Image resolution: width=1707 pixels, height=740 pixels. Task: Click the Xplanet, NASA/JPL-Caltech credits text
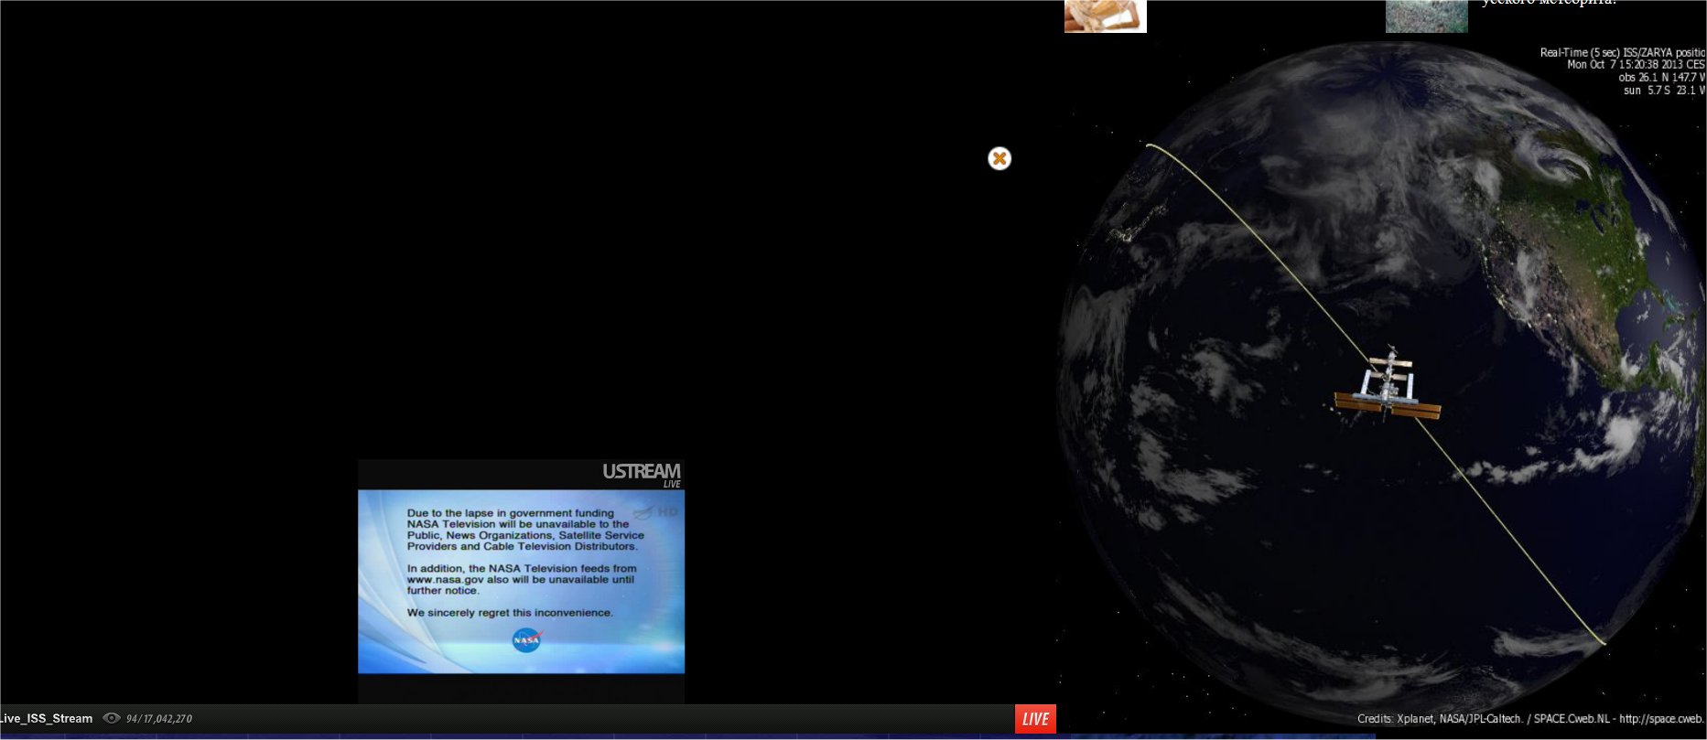coord(1439,719)
